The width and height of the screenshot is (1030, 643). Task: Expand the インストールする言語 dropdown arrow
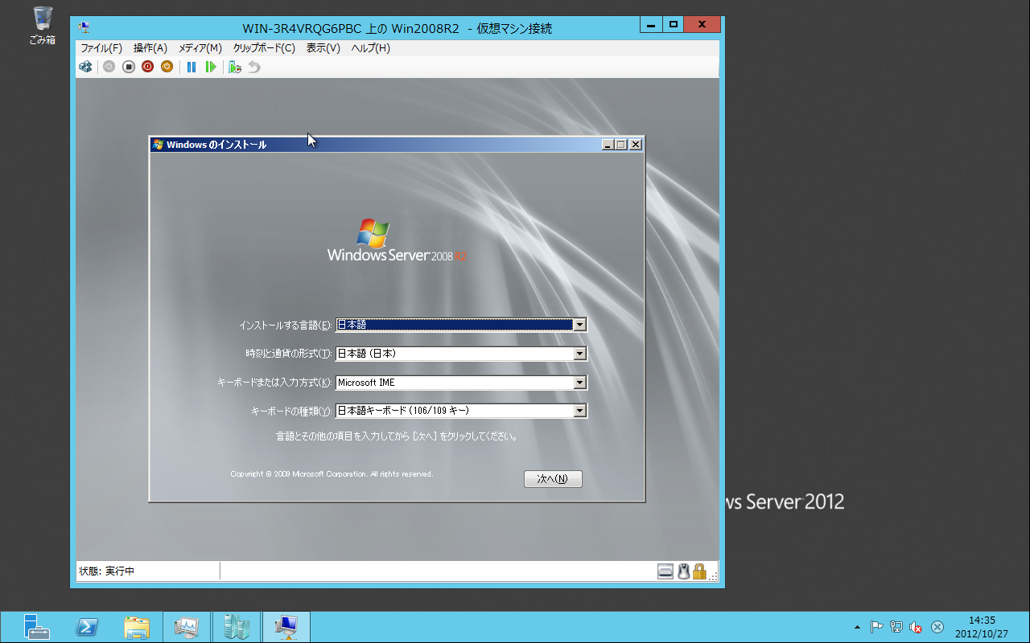pos(579,325)
